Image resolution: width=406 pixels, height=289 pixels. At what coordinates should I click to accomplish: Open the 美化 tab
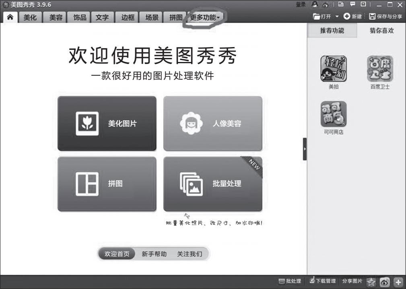click(30, 17)
